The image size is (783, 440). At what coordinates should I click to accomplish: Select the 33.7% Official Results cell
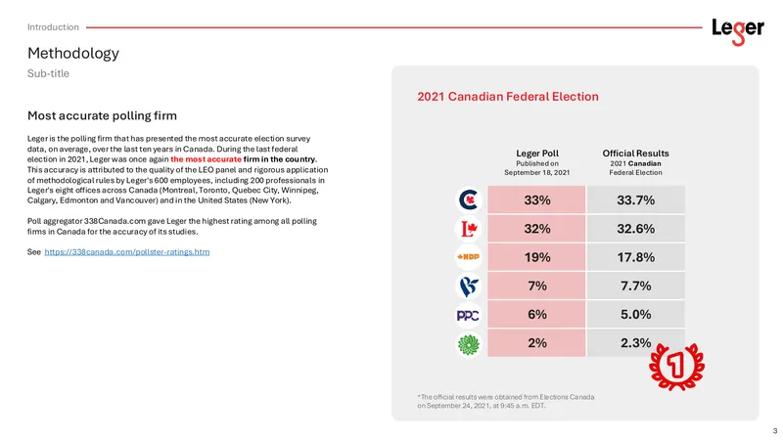point(635,199)
